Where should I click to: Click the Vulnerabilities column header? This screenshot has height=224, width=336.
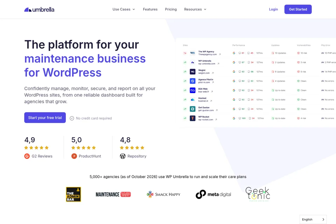pyautogui.click(x=304, y=45)
